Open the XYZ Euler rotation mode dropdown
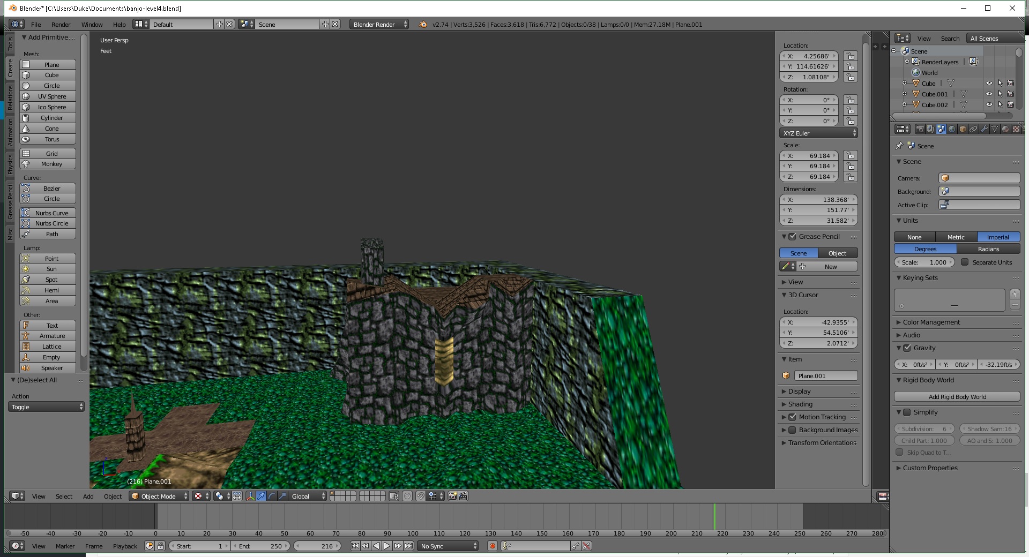This screenshot has width=1029, height=557. point(818,133)
